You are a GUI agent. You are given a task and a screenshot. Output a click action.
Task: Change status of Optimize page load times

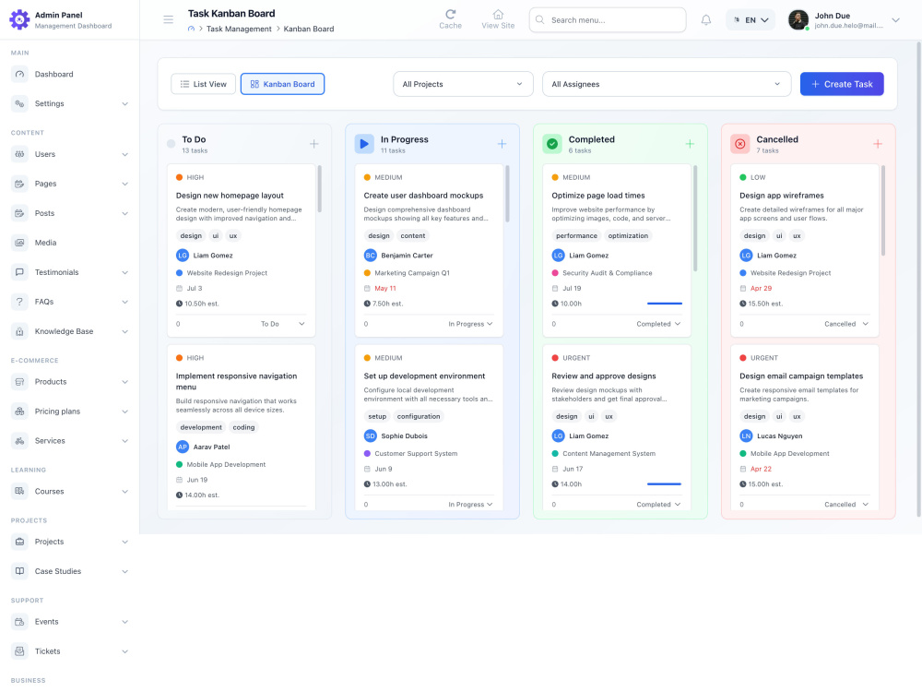(658, 324)
